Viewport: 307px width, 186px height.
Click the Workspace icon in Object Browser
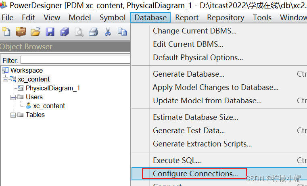(x=5, y=70)
